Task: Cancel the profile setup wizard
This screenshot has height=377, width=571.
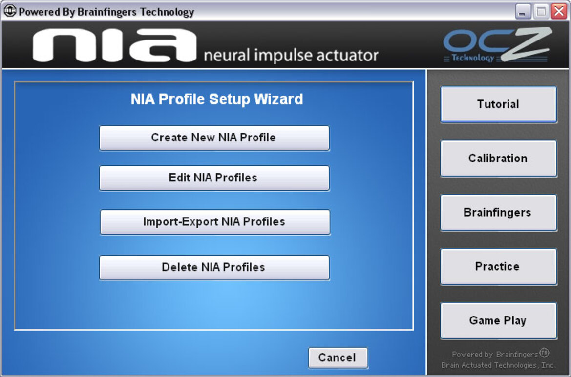Action: coord(338,357)
